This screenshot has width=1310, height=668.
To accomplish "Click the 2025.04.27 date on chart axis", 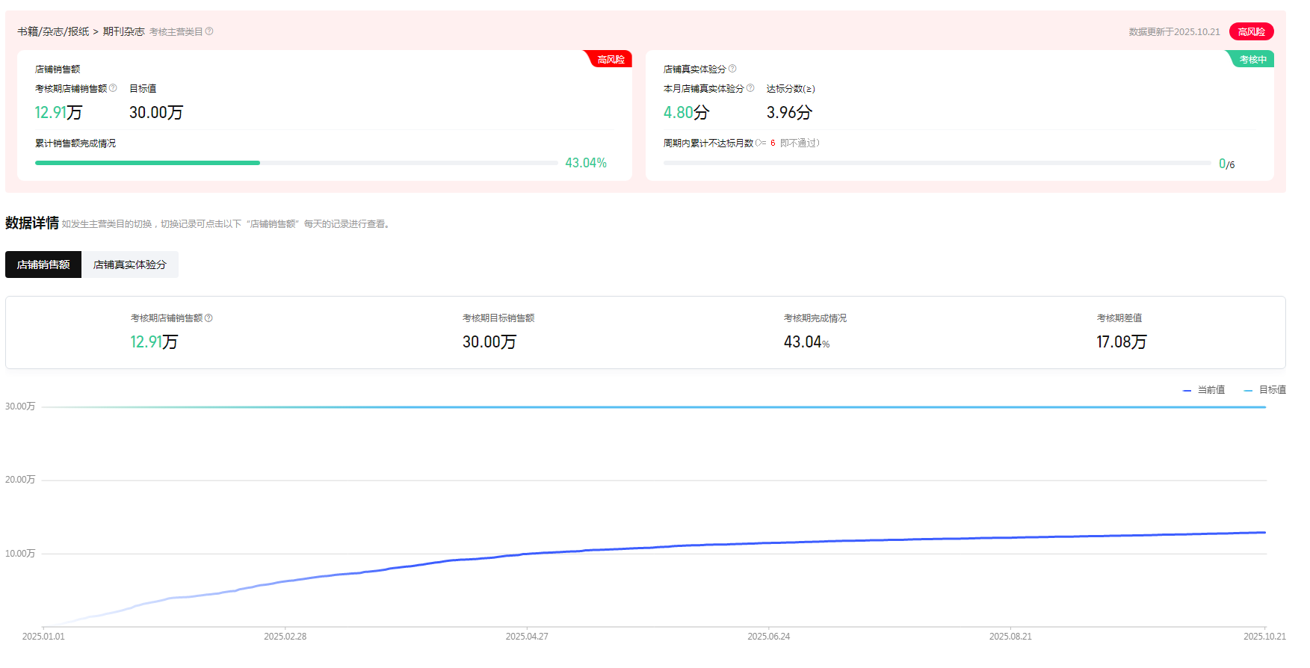I will [x=527, y=637].
